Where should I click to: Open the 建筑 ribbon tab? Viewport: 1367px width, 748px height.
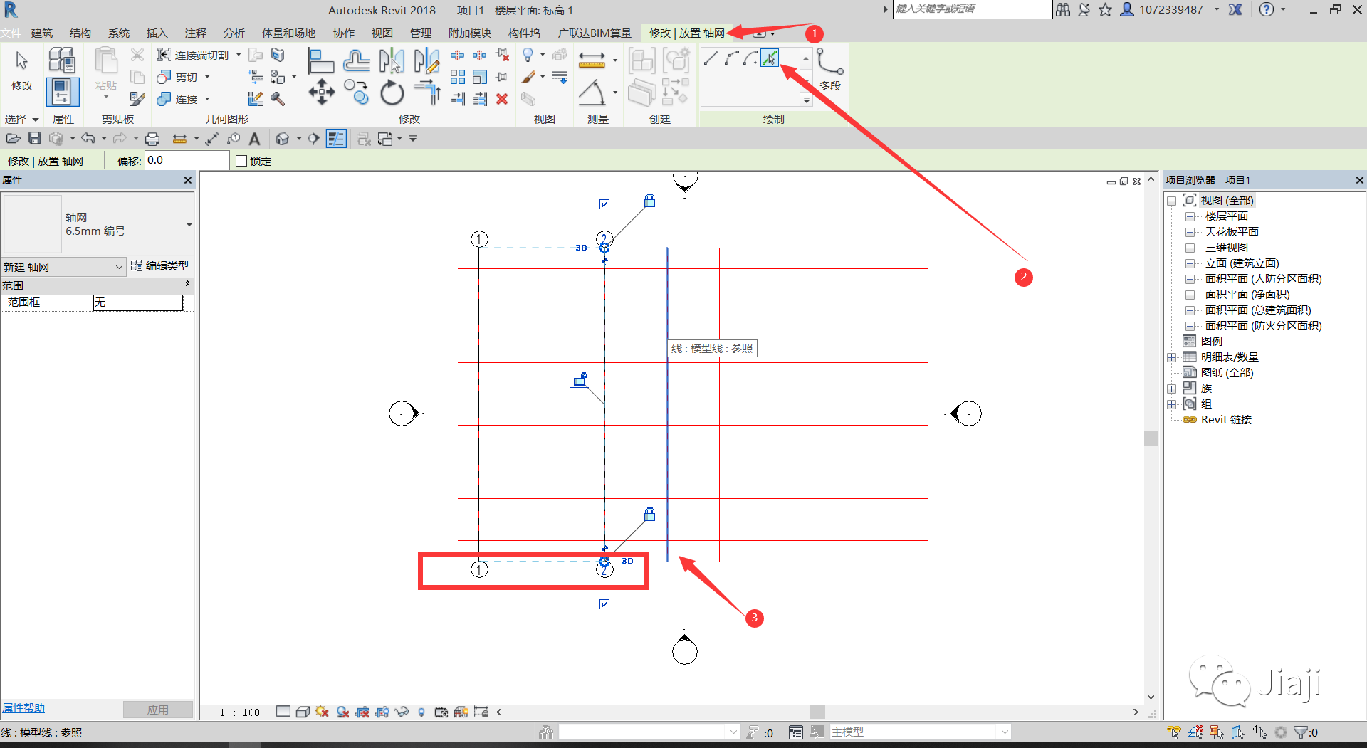pyautogui.click(x=42, y=33)
